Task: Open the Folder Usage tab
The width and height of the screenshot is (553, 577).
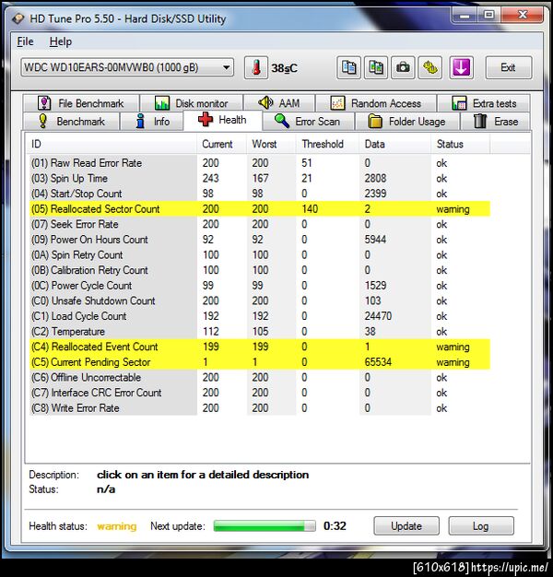Action: 407,122
